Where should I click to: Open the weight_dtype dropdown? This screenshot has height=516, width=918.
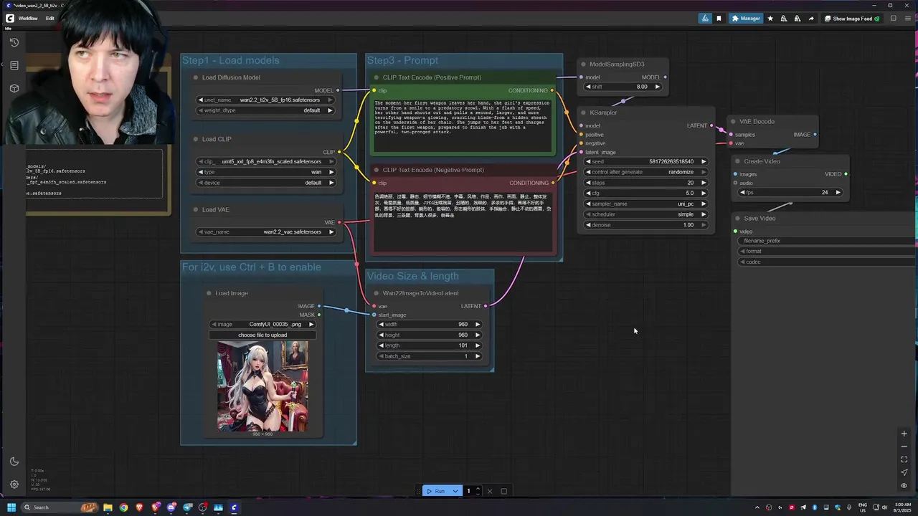[266, 110]
